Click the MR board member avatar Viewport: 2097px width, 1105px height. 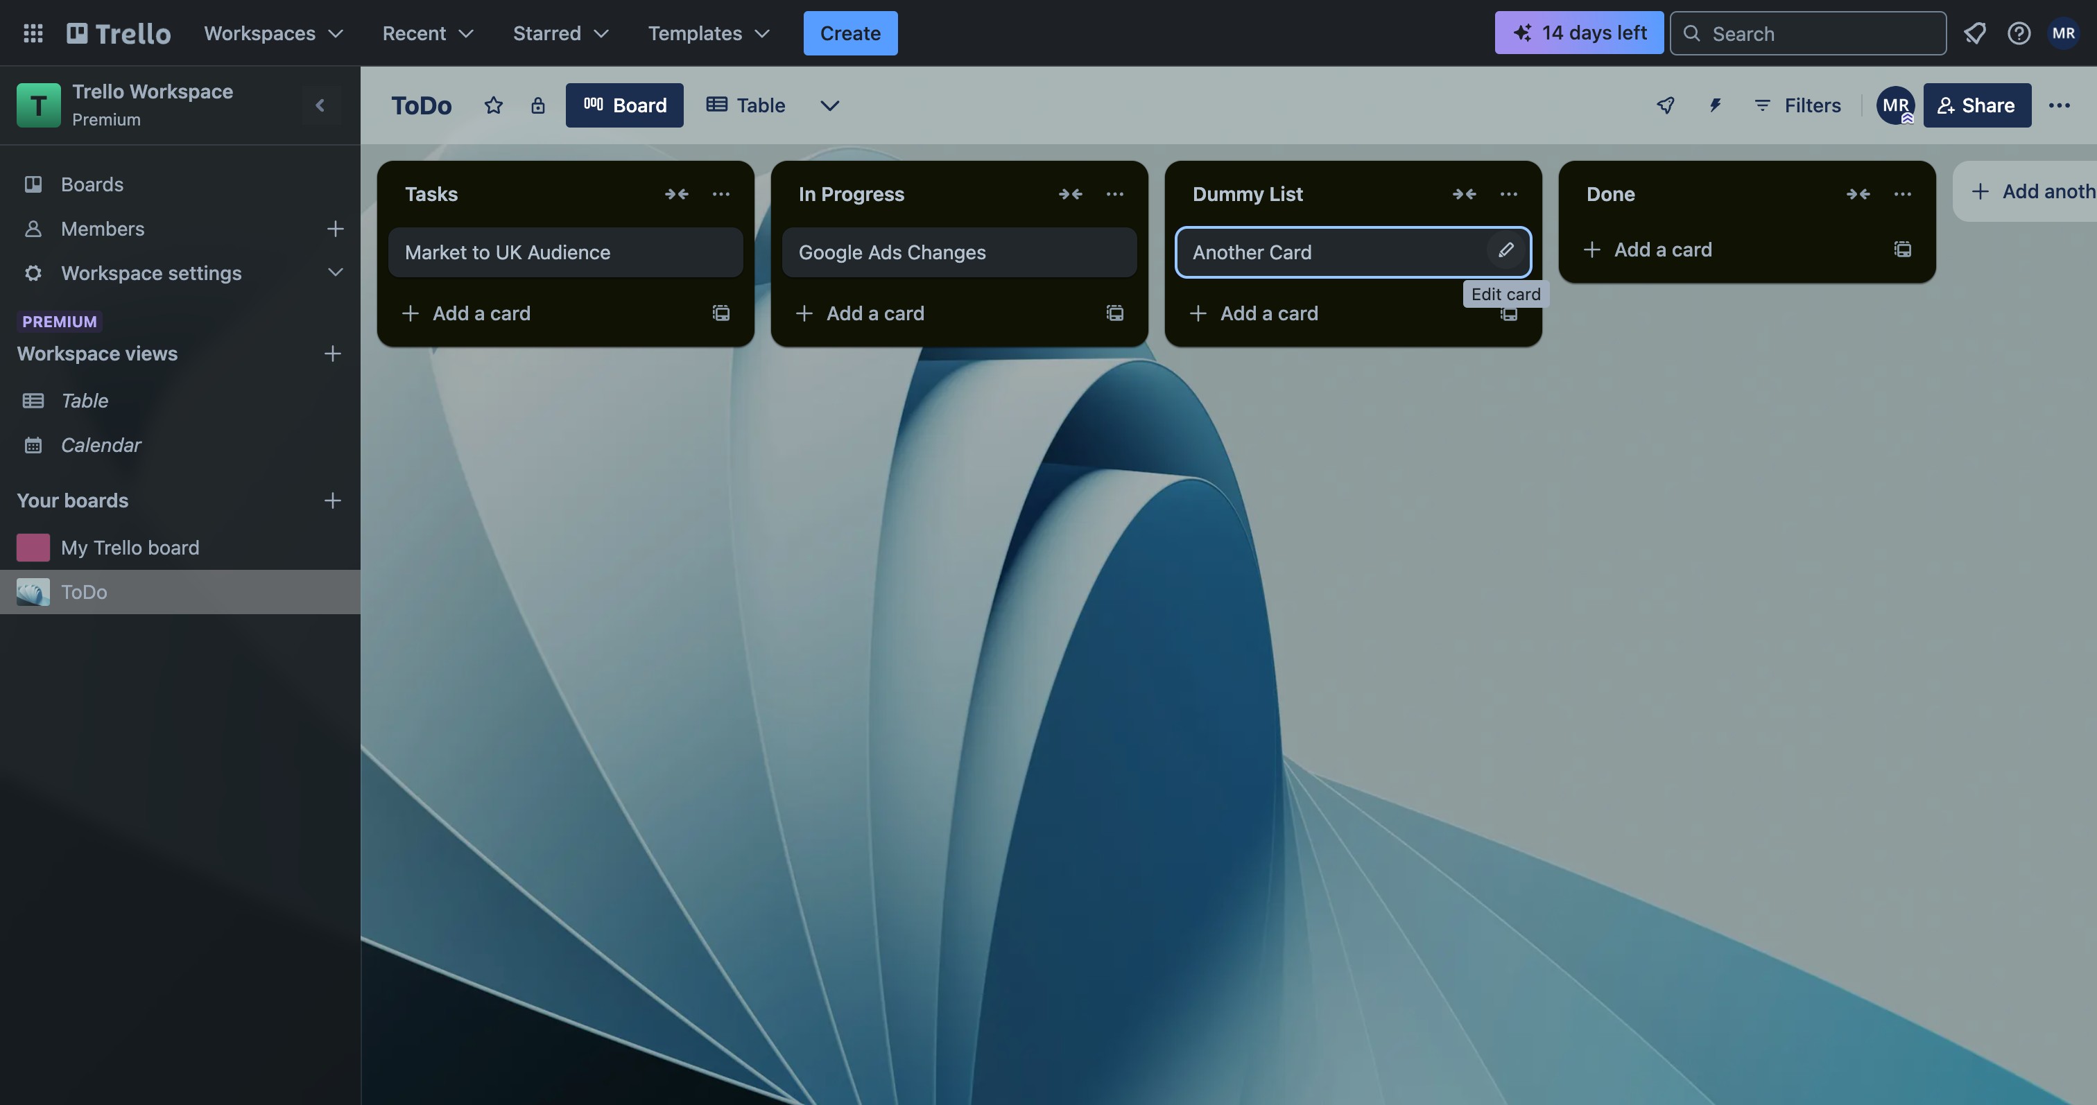(1895, 106)
